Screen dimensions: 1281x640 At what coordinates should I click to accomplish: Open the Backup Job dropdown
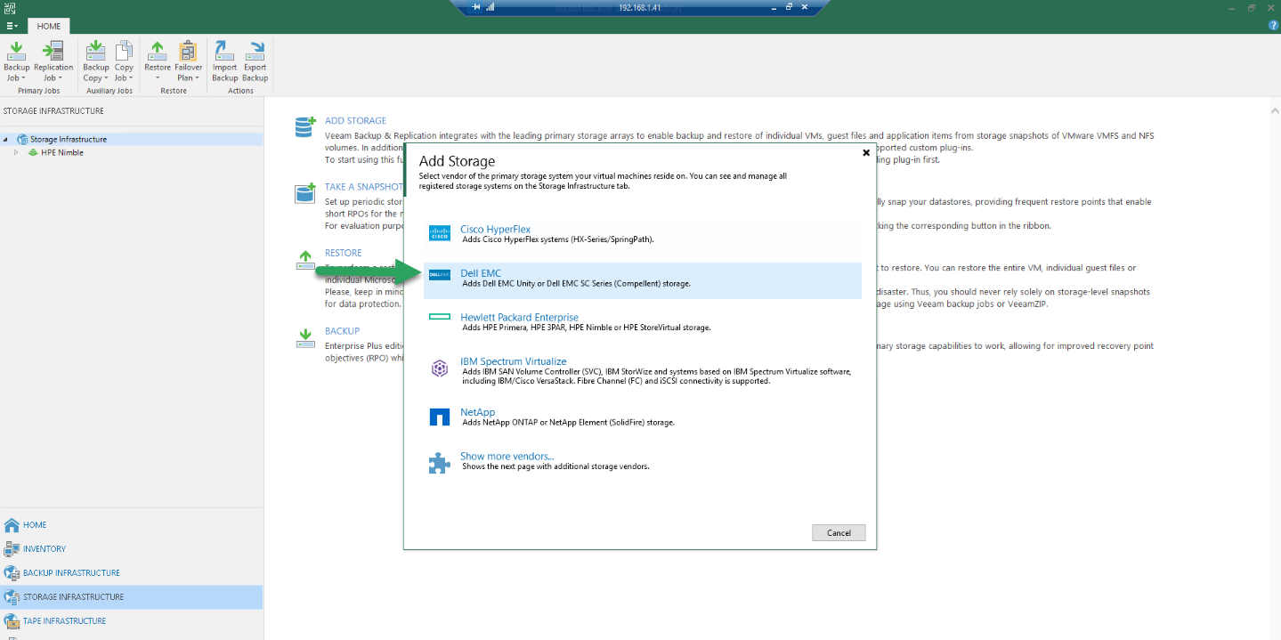point(16,61)
